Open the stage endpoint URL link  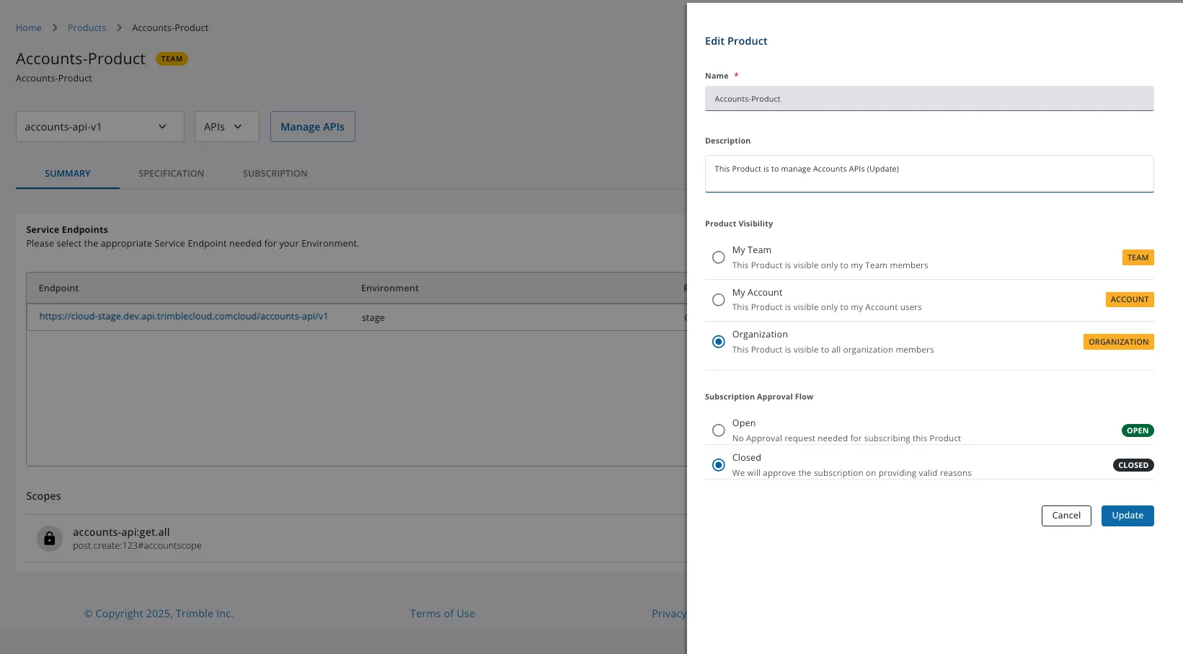tap(184, 317)
